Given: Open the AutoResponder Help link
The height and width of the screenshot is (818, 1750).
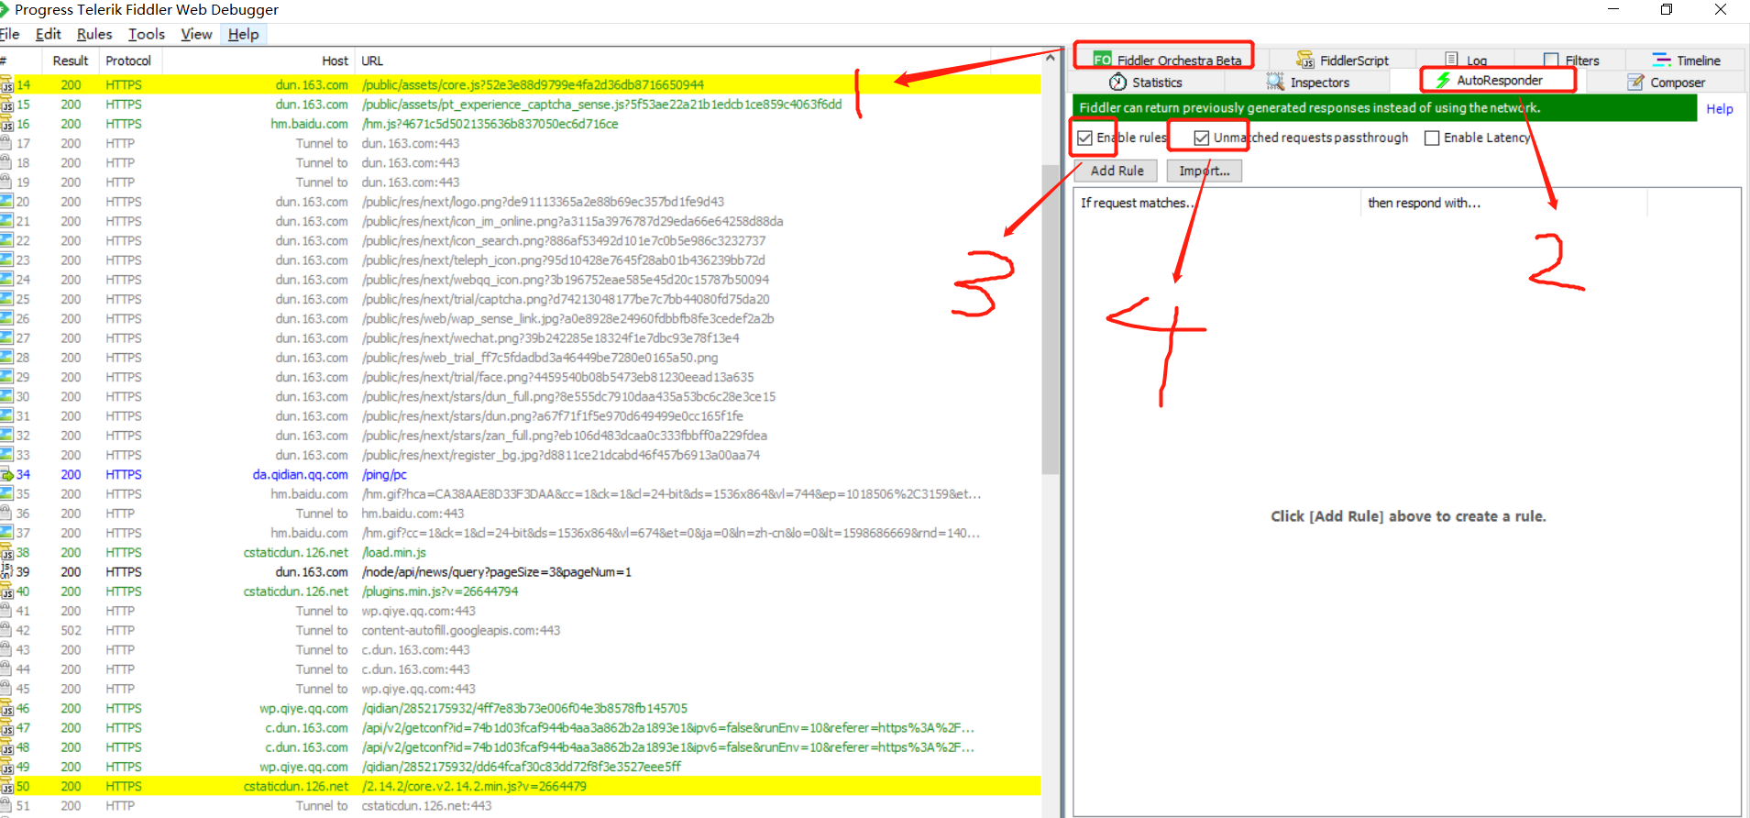Looking at the screenshot, I should click(x=1720, y=109).
